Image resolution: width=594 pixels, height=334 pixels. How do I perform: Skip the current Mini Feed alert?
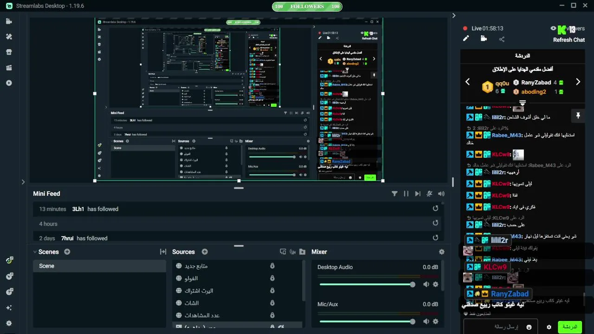point(418,194)
